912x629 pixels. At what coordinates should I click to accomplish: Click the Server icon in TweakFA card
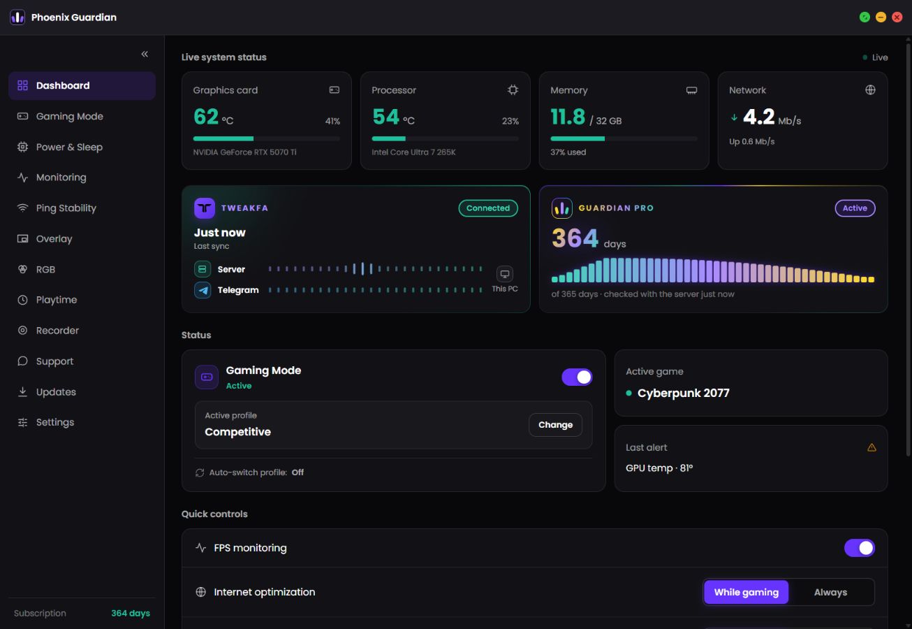pos(203,269)
